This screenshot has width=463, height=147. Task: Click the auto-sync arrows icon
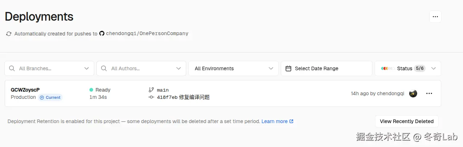(9, 34)
